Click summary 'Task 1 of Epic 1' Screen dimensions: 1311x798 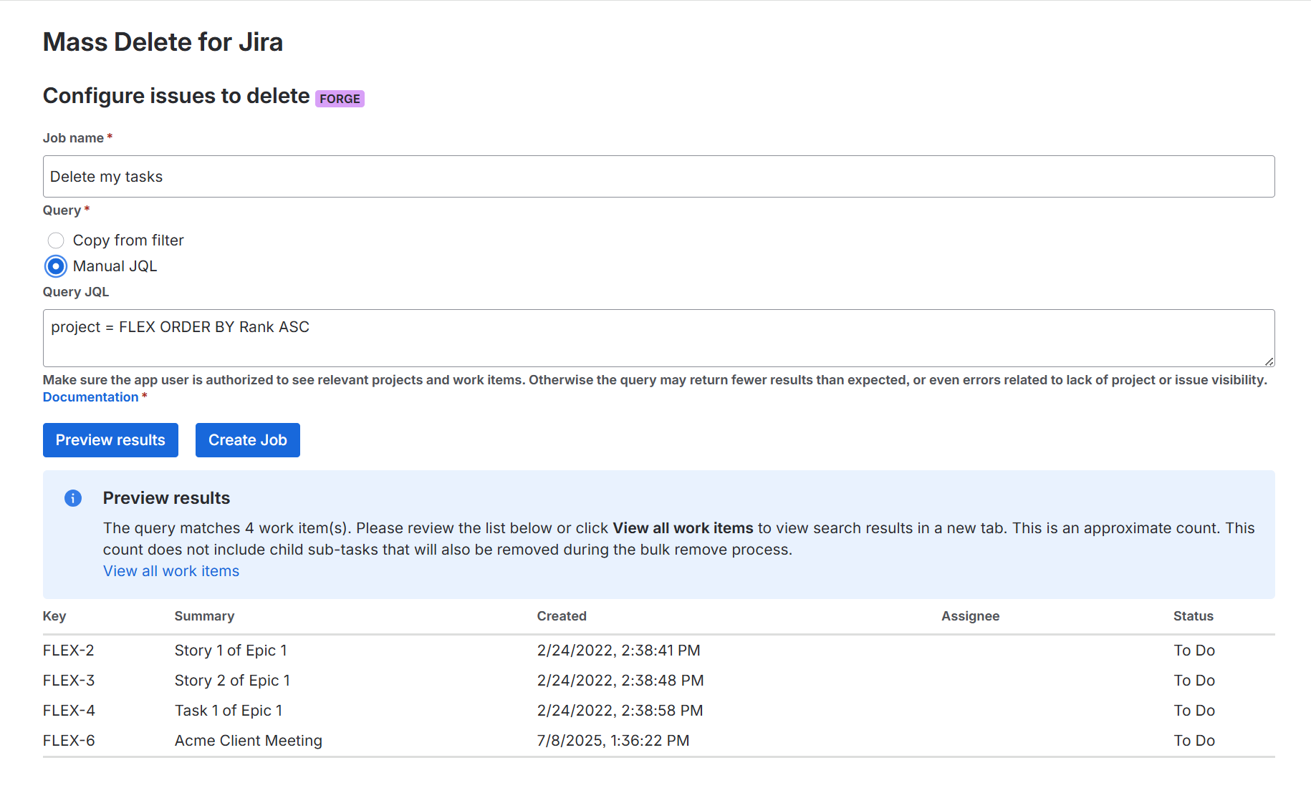click(x=229, y=711)
